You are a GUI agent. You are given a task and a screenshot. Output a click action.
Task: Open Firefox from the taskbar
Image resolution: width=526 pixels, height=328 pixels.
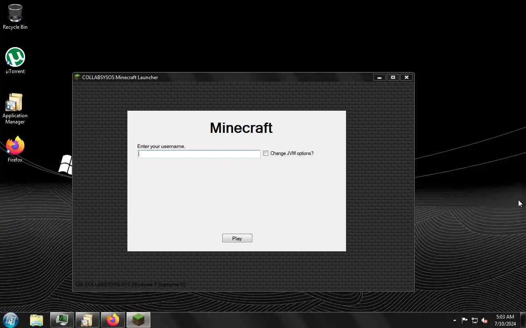click(x=113, y=320)
